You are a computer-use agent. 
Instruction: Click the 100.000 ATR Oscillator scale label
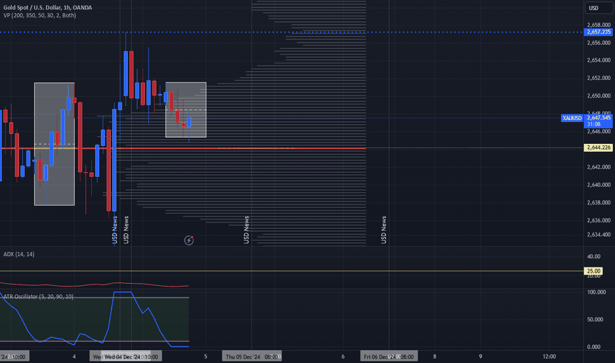[x=596, y=292]
